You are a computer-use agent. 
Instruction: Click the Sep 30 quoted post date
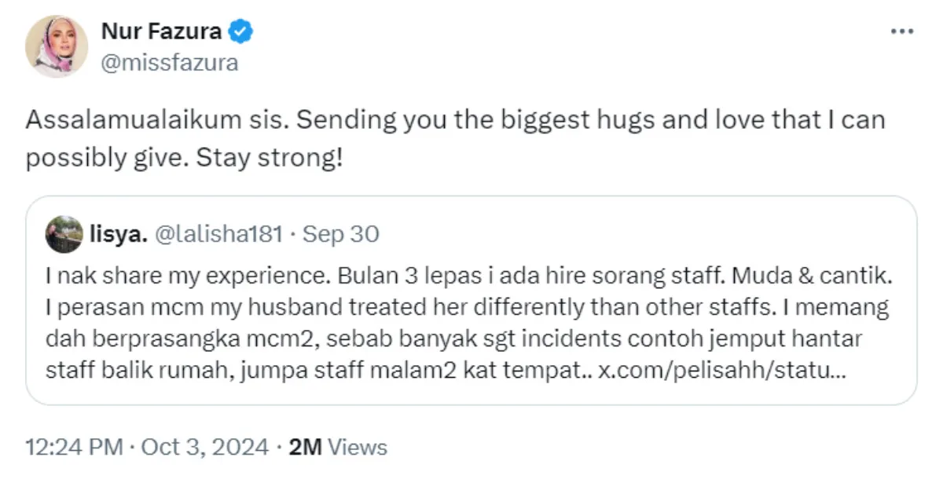coord(340,234)
